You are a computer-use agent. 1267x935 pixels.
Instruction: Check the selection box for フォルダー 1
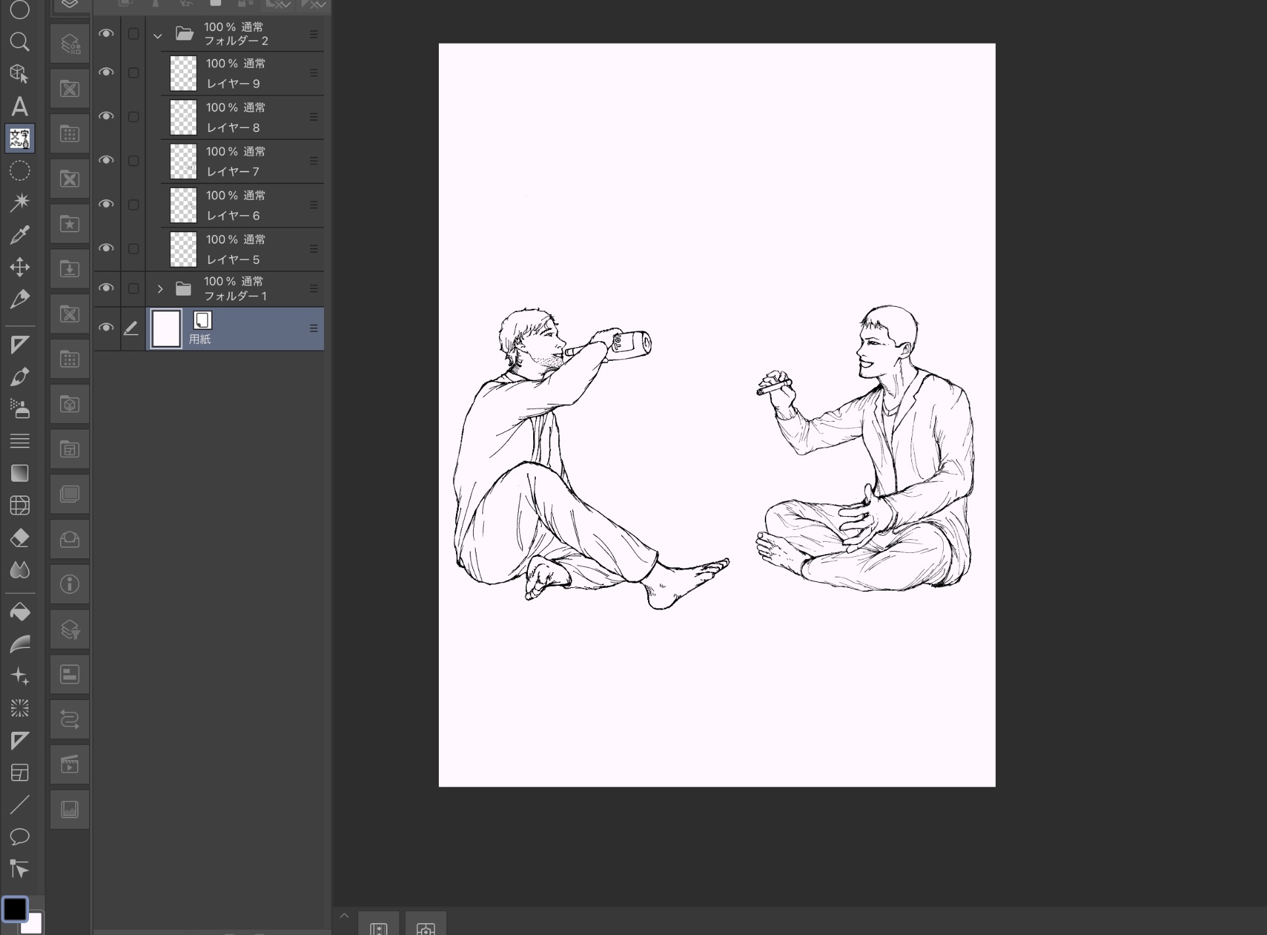point(133,288)
